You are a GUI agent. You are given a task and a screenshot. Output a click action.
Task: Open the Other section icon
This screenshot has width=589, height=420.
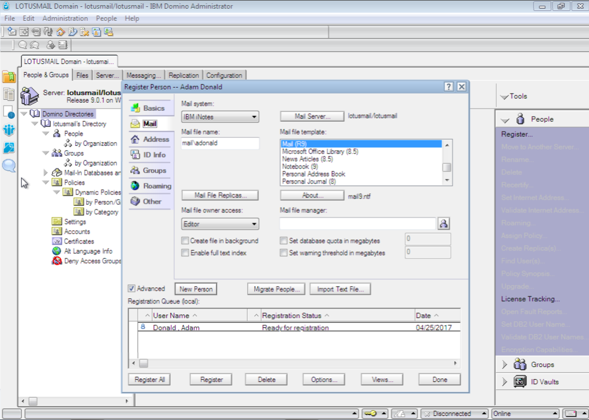click(135, 201)
